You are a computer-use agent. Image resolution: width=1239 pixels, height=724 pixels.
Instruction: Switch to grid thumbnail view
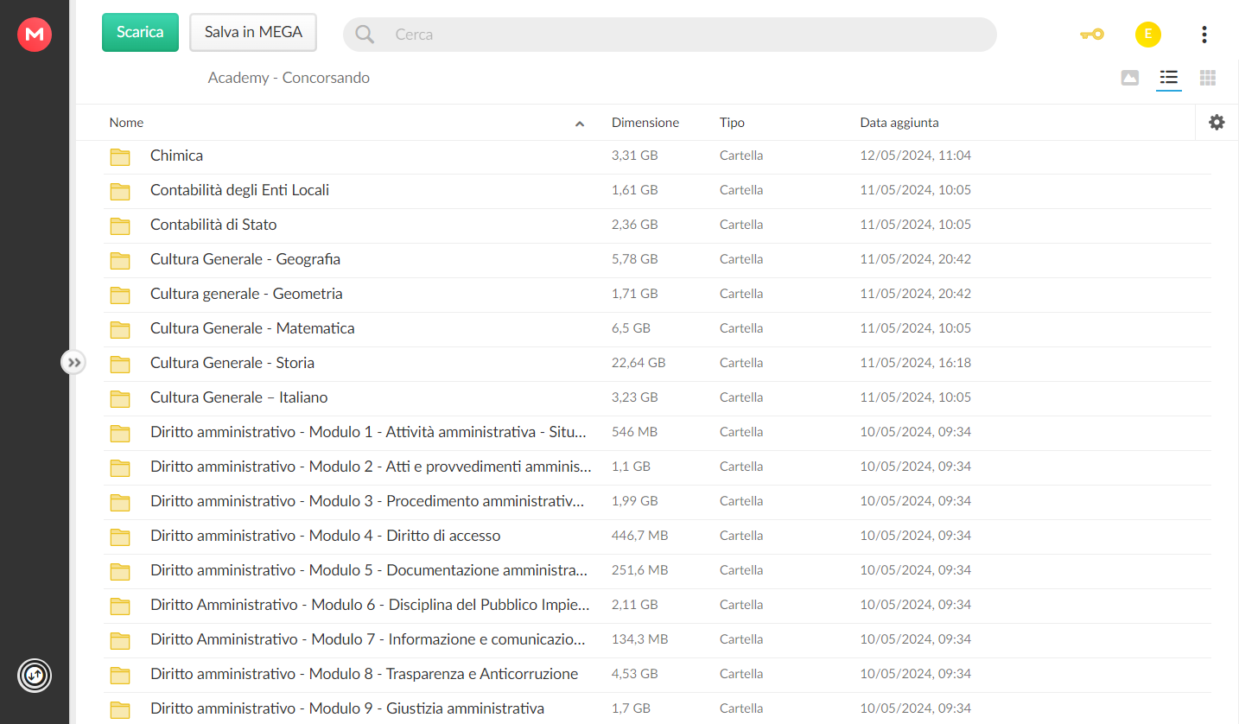tap(1208, 78)
